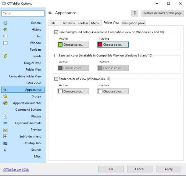186x176 pixels.
Task: Click the OK button
Action: click(x=111, y=169)
